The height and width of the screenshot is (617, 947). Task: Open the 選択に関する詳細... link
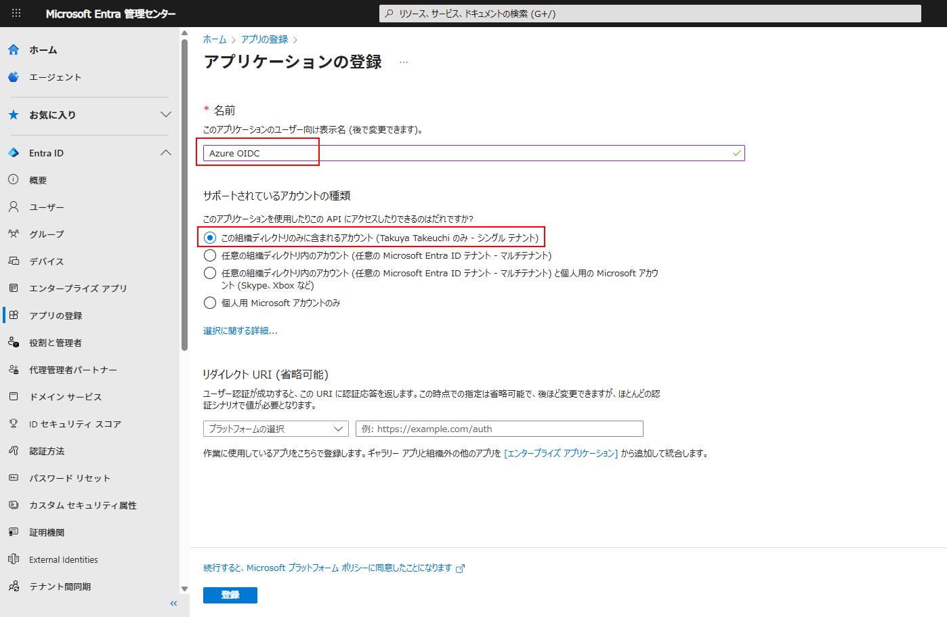point(240,331)
